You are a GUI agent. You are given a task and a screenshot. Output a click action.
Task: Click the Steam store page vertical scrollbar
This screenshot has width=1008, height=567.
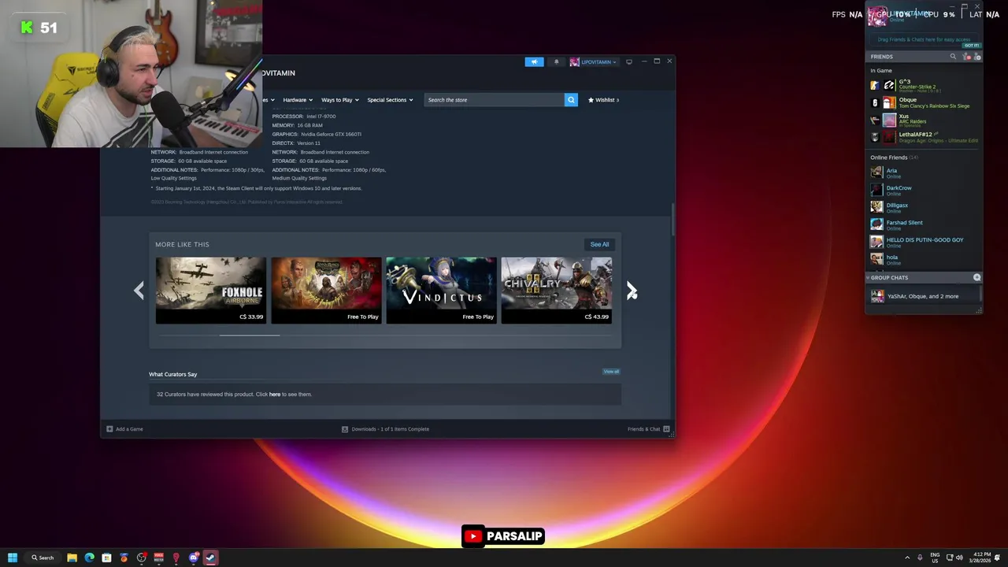click(672, 220)
